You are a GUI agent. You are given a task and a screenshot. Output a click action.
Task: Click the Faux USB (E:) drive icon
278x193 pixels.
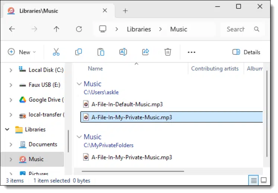pos(23,85)
